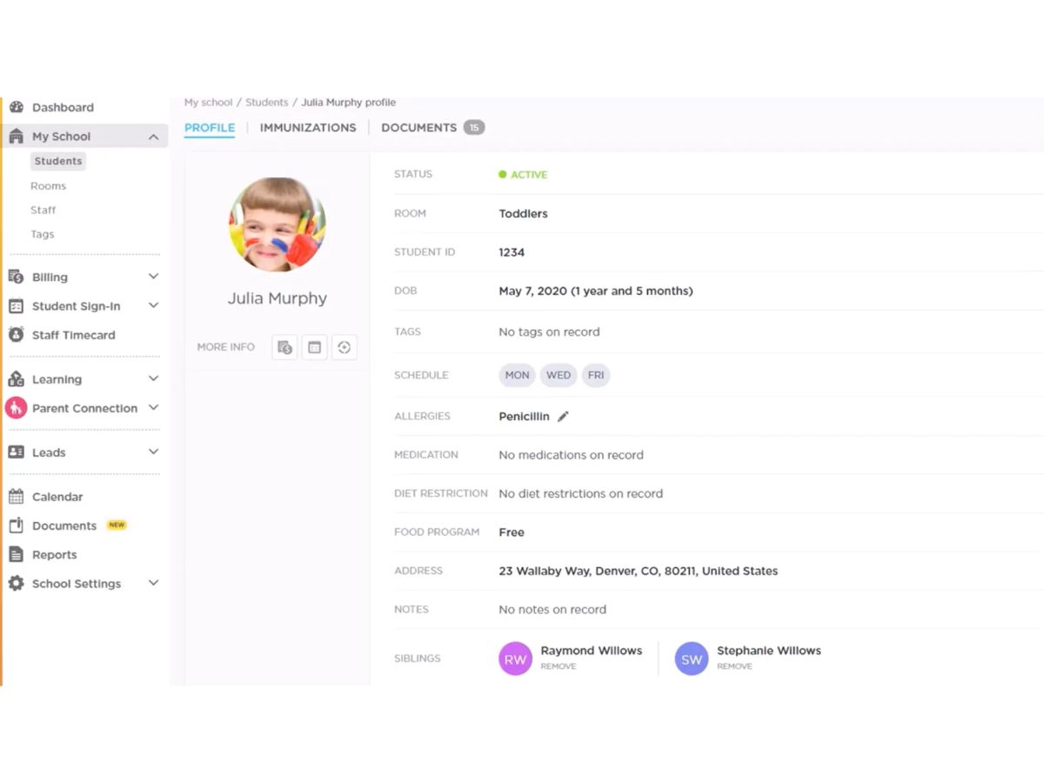1044x783 pixels.
Task: Click the WED schedule chip
Action: [559, 376]
